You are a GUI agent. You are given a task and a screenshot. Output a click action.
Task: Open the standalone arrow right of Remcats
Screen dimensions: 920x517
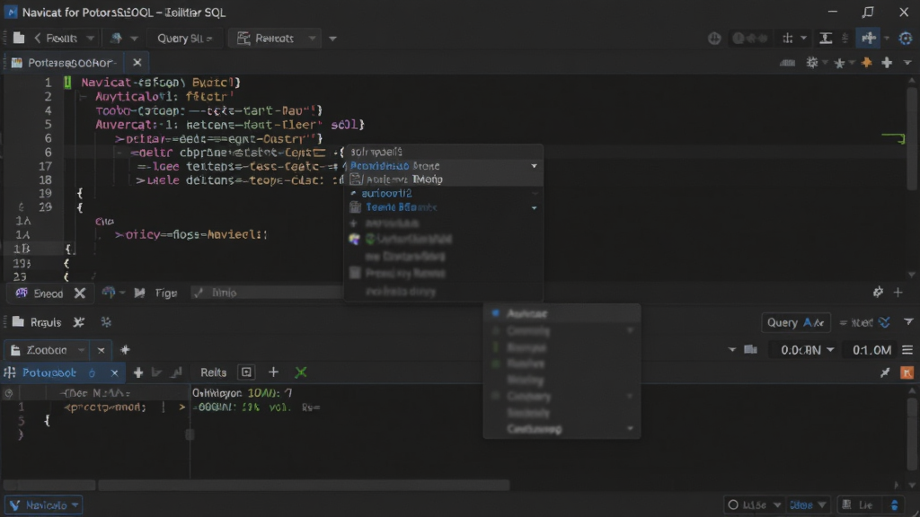pos(332,39)
